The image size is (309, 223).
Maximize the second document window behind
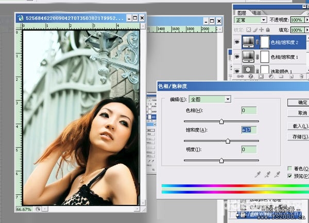212,21
